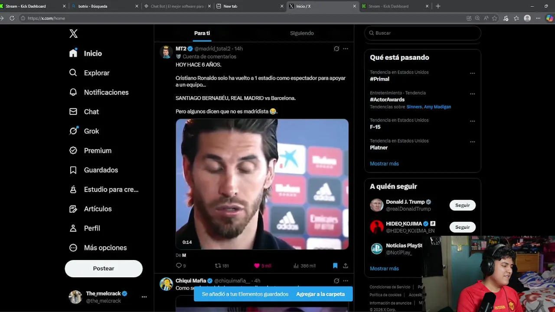
Task: Open a new browser tab with plus
Action: (x=438, y=6)
